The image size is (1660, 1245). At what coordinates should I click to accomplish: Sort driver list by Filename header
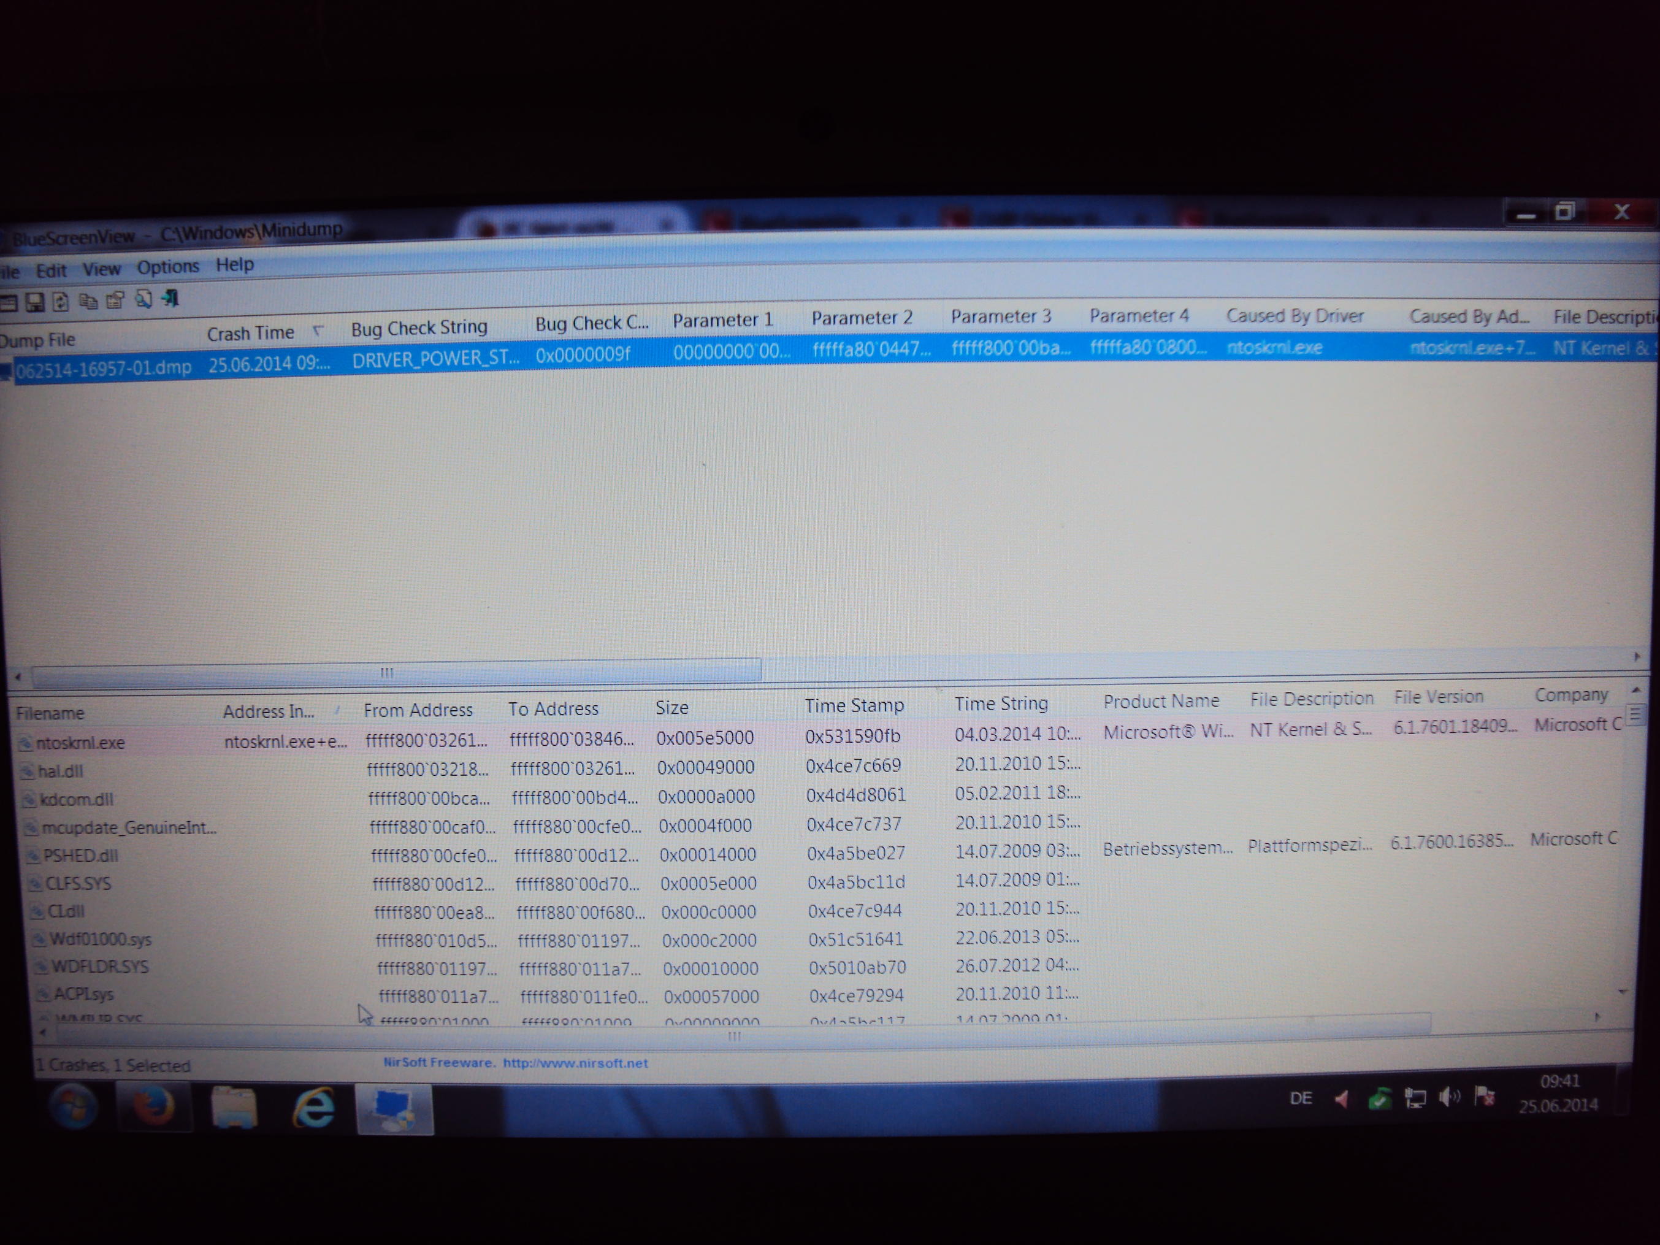point(50,713)
